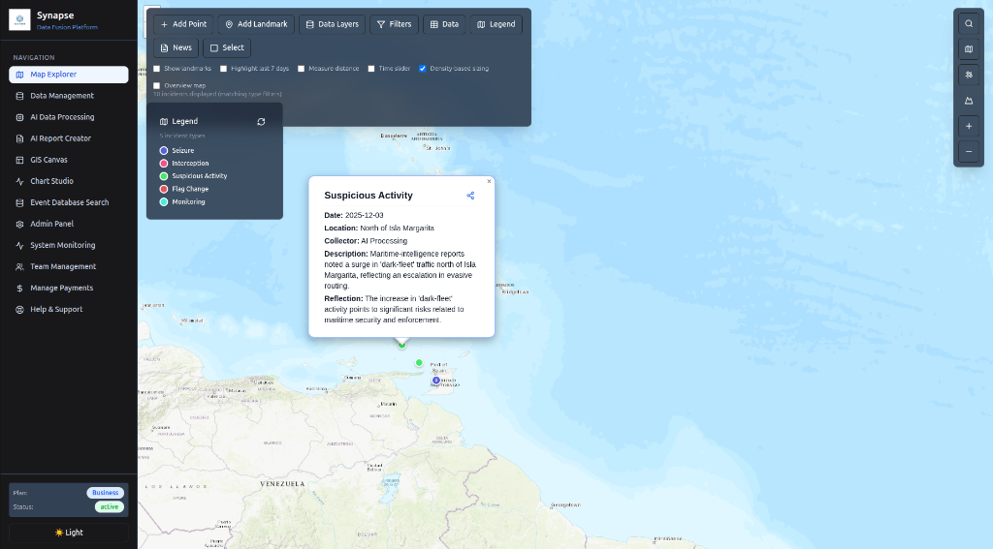Click the Suspicious Activity legend color dot

(164, 176)
